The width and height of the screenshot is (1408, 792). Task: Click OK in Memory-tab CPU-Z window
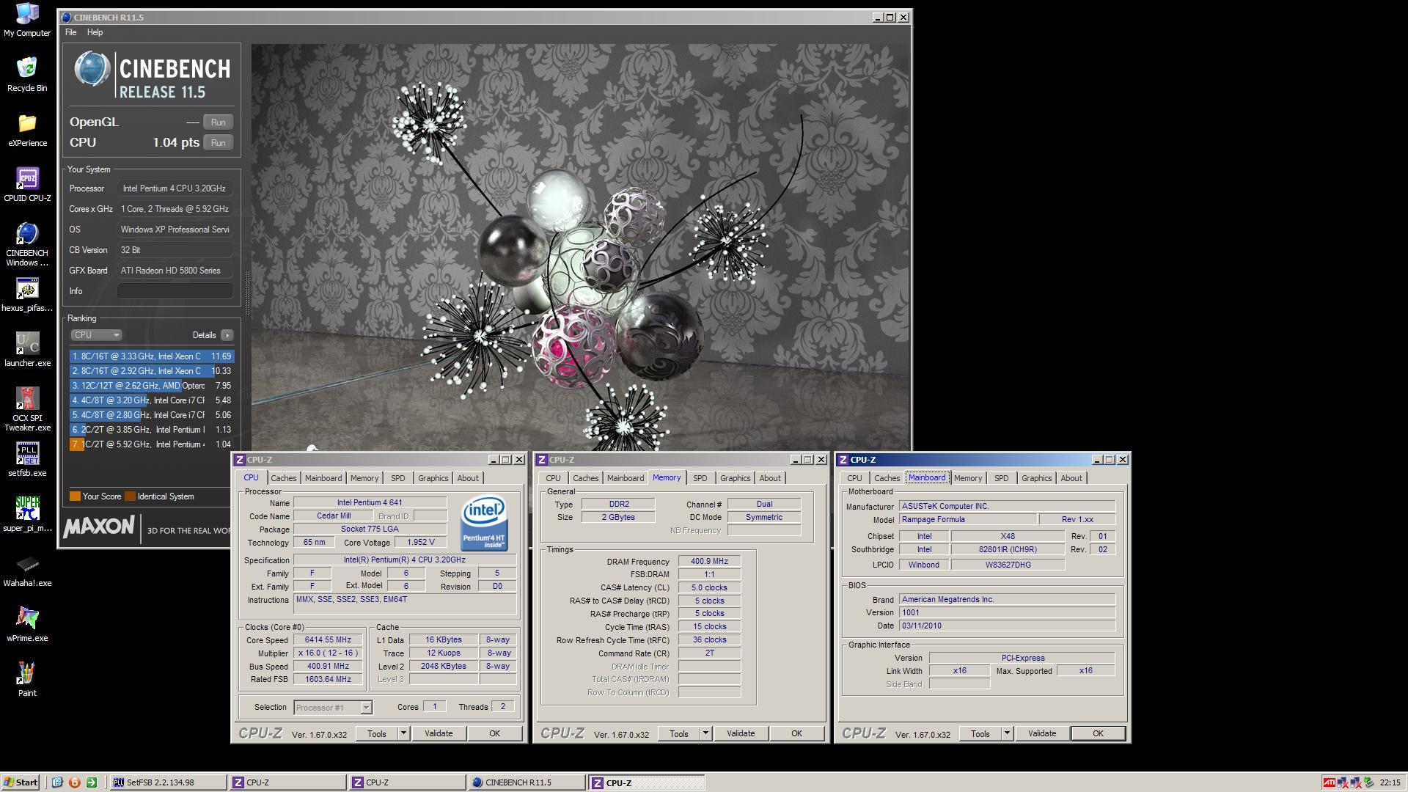(796, 733)
